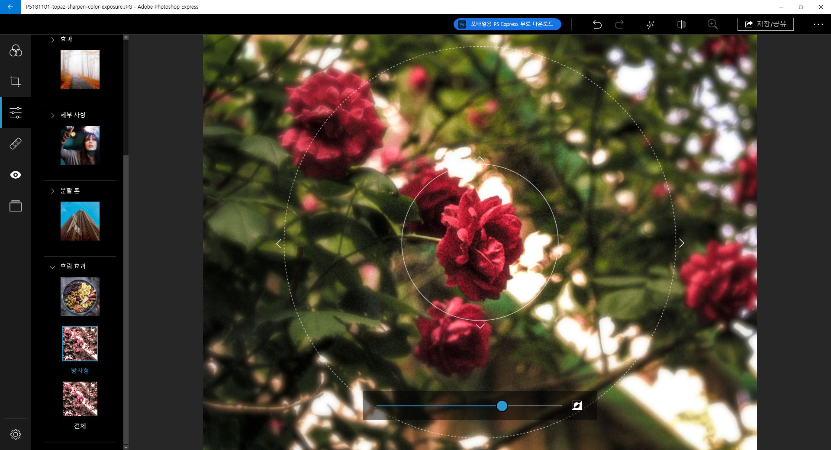Image resolution: width=831 pixels, height=450 pixels.
Task: Open the Looks filters panel icon
Action: point(16,51)
